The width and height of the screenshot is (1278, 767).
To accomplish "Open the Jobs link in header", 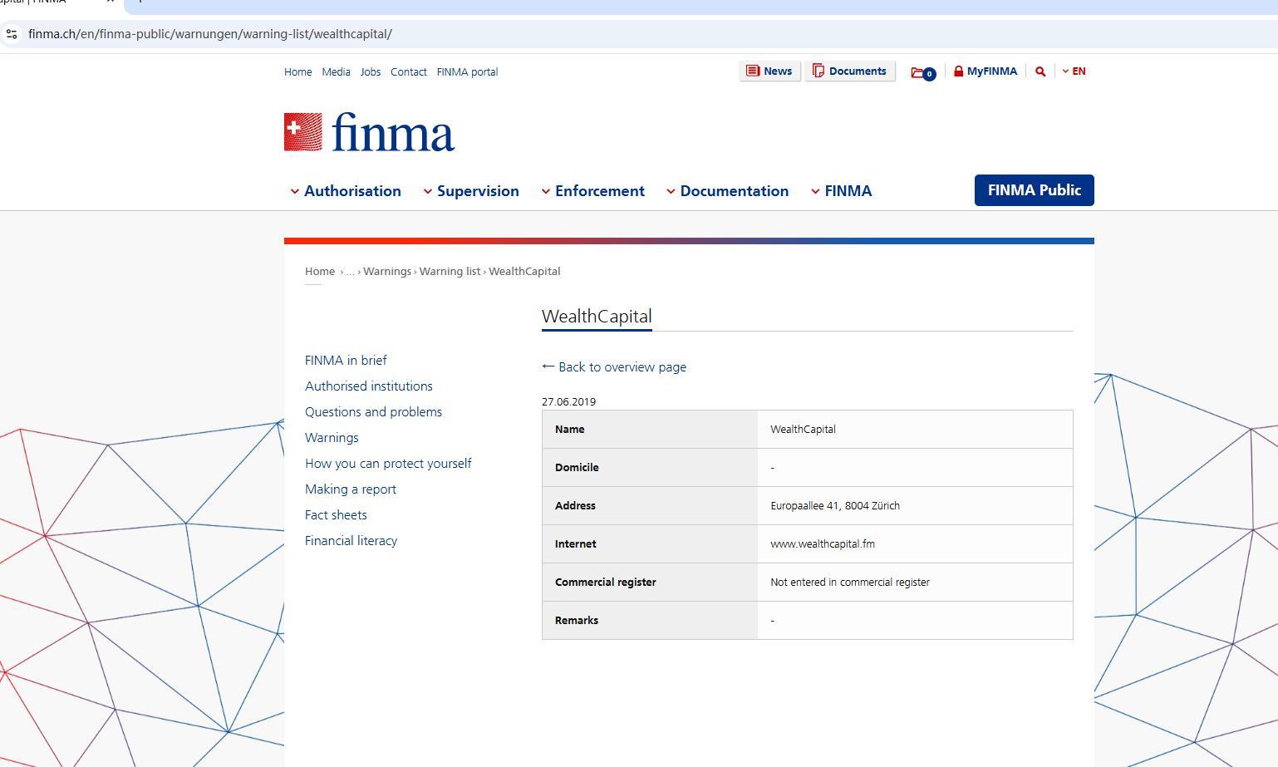I will tap(370, 72).
